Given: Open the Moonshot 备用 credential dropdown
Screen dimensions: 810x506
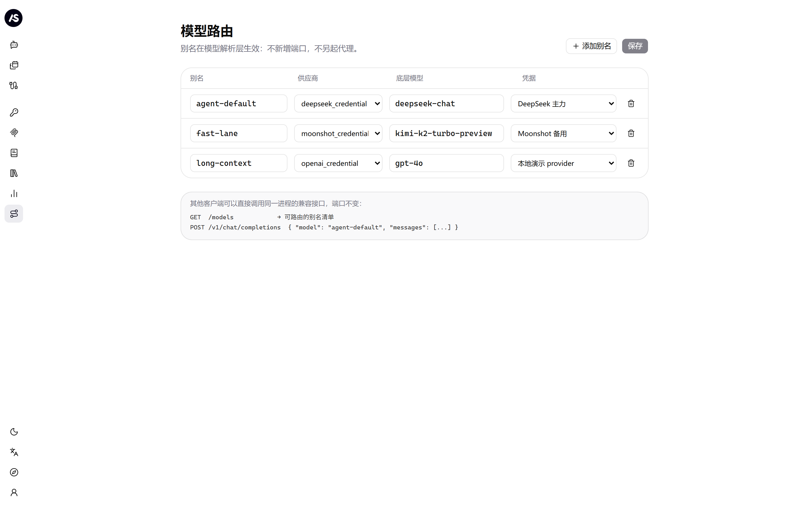Looking at the screenshot, I should (x=563, y=133).
